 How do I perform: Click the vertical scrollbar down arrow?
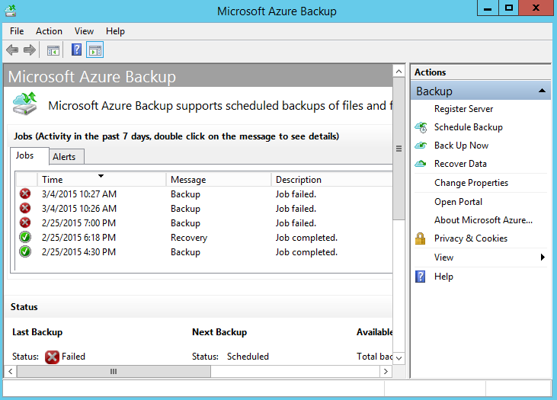399,358
